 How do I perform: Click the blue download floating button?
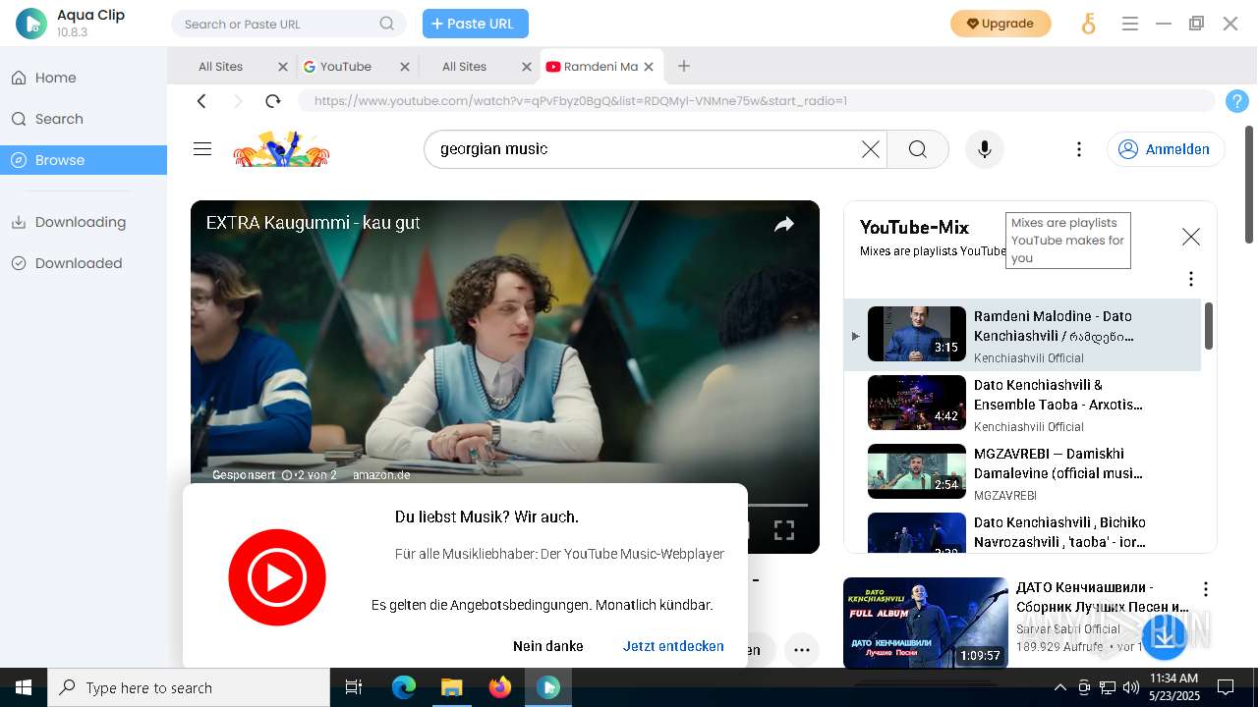click(x=1164, y=636)
